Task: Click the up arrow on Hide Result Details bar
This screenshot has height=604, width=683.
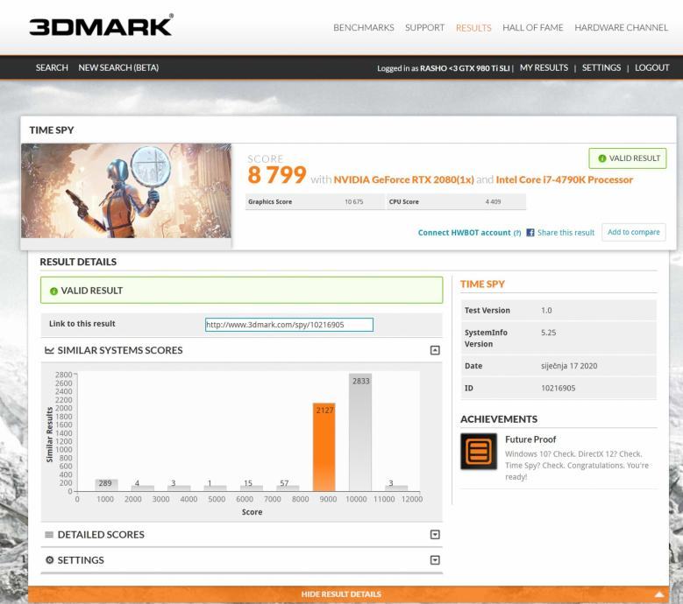Action: pyautogui.click(x=659, y=594)
